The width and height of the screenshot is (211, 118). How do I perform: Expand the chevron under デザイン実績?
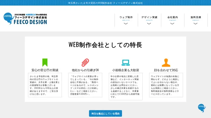coord(149,24)
